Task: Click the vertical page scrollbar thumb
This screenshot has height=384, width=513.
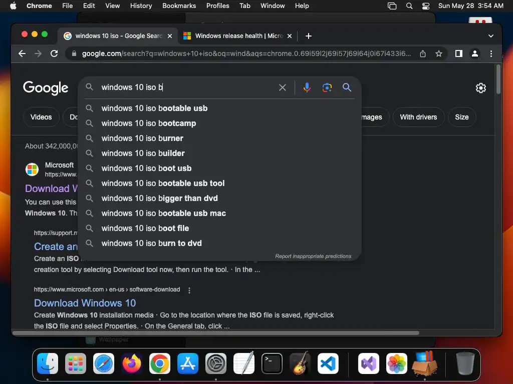Action: pyautogui.click(x=498, y=79)
